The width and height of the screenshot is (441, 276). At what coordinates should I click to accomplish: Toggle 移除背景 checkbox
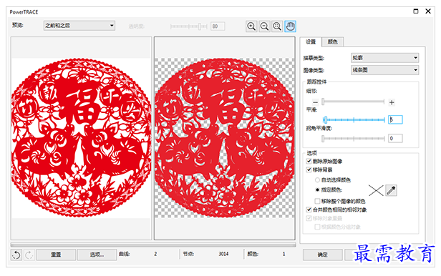click(x=309, y=169)
